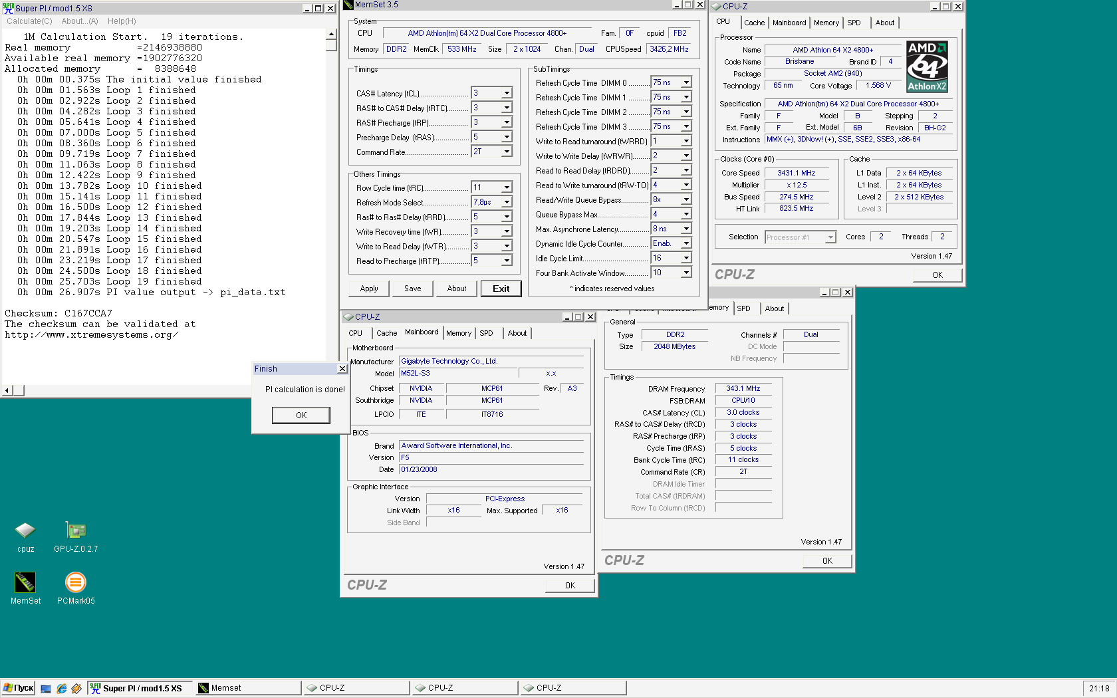Viewport: 1117px width, 698px height.
Task: Close the Finish dialog
Action: pos(342,369)
